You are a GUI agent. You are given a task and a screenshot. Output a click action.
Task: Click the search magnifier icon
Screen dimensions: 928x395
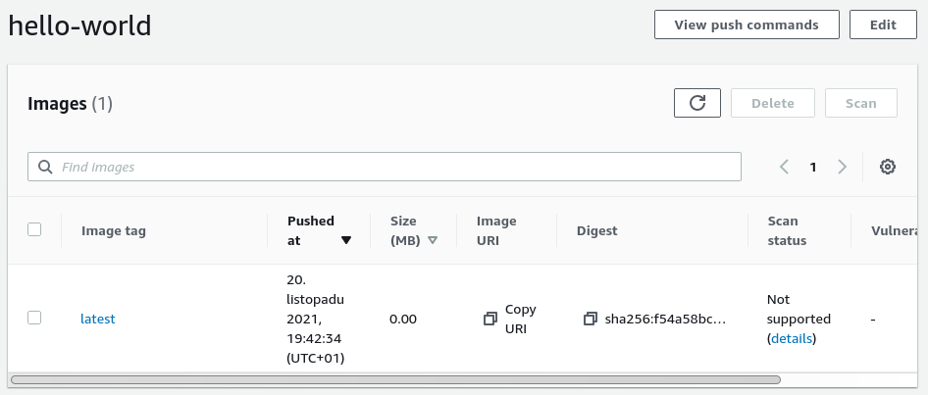(44, 167)
